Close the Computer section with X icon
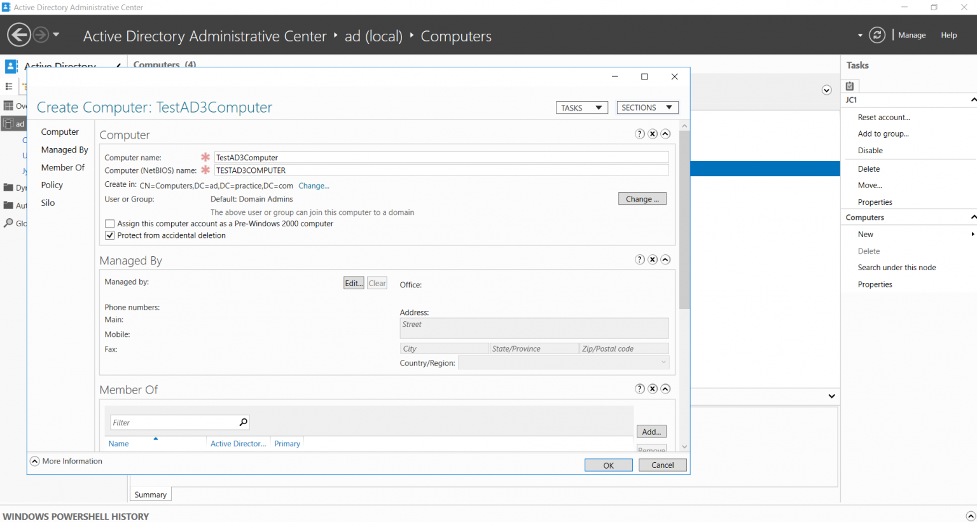Image resolution: width=977 pixels, height=522 pixels. pos(653,134)
